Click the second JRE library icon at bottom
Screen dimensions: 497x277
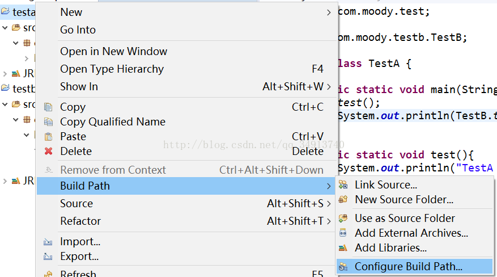tap(16, 181)
